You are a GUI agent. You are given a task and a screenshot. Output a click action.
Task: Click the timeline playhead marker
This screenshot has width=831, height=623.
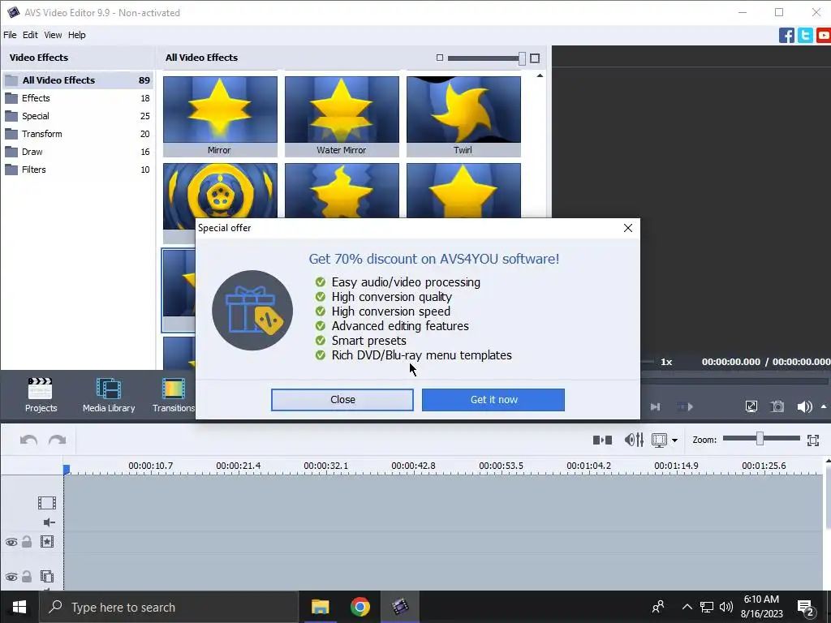pos(67,469)
